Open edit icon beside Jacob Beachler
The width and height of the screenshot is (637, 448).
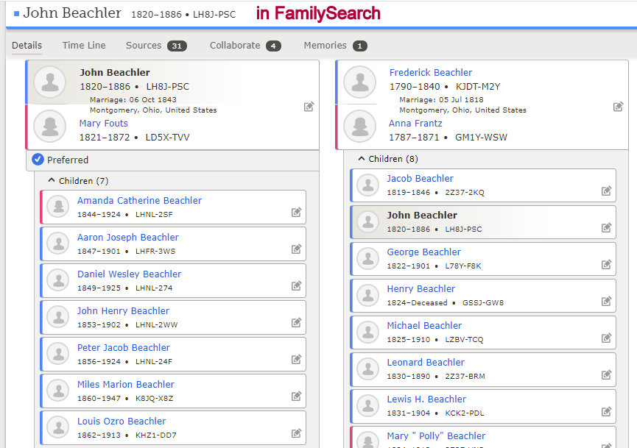606,191
